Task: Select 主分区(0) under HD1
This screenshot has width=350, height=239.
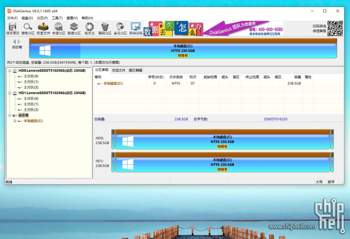Action: click(31, 98)
